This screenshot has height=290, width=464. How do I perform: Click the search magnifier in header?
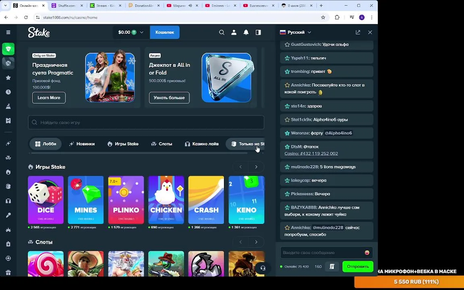pos(222,32)
